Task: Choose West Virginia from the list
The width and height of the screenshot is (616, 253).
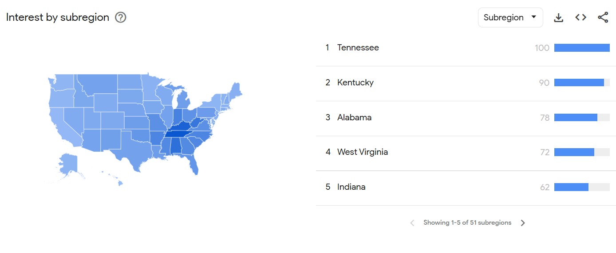Action: pyautogui.click(x=362, y=152)
